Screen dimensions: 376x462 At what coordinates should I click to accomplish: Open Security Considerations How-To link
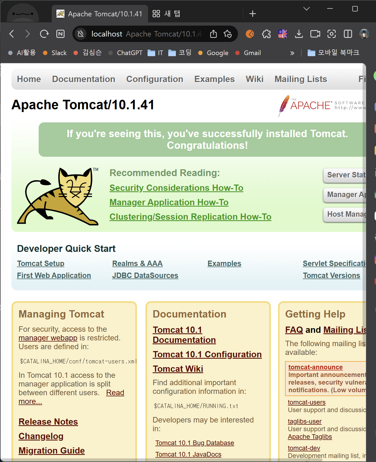click(176, 188)
